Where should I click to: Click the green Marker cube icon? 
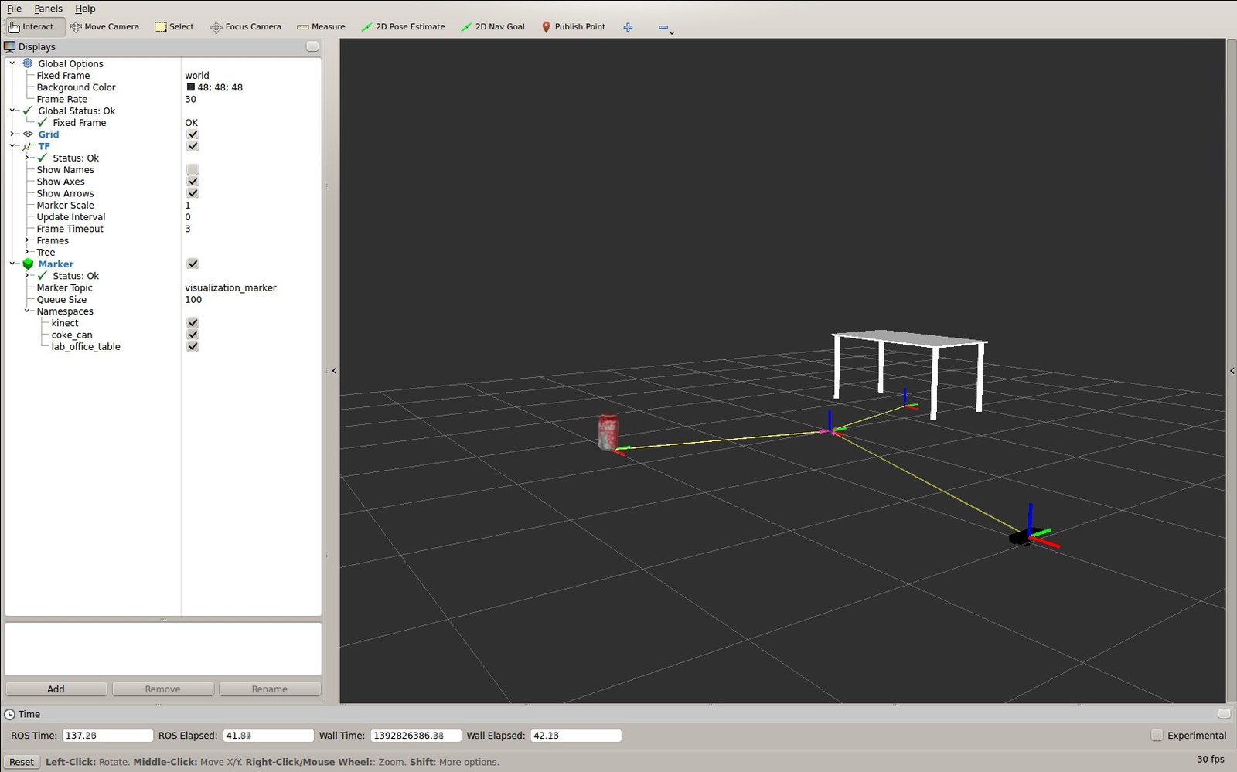point(28,264)
